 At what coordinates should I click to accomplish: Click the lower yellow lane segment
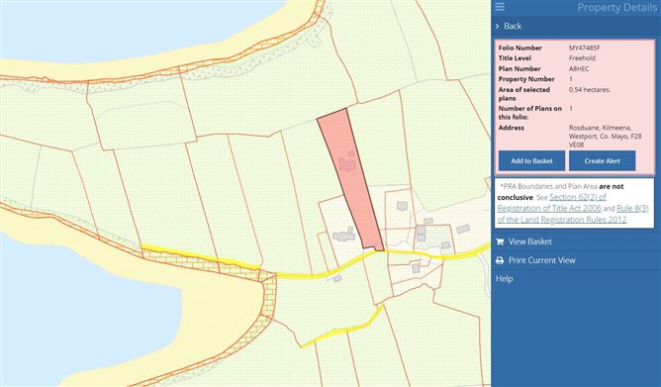[342, 328]
